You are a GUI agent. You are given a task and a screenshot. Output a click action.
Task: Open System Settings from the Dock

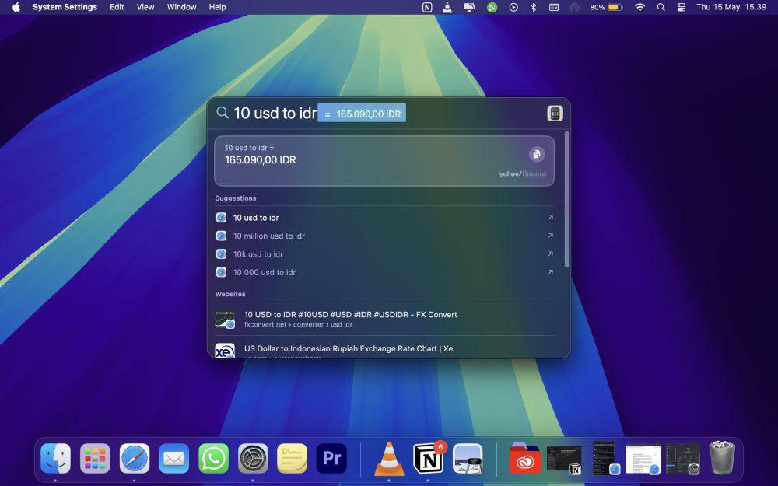coord(253,458)
